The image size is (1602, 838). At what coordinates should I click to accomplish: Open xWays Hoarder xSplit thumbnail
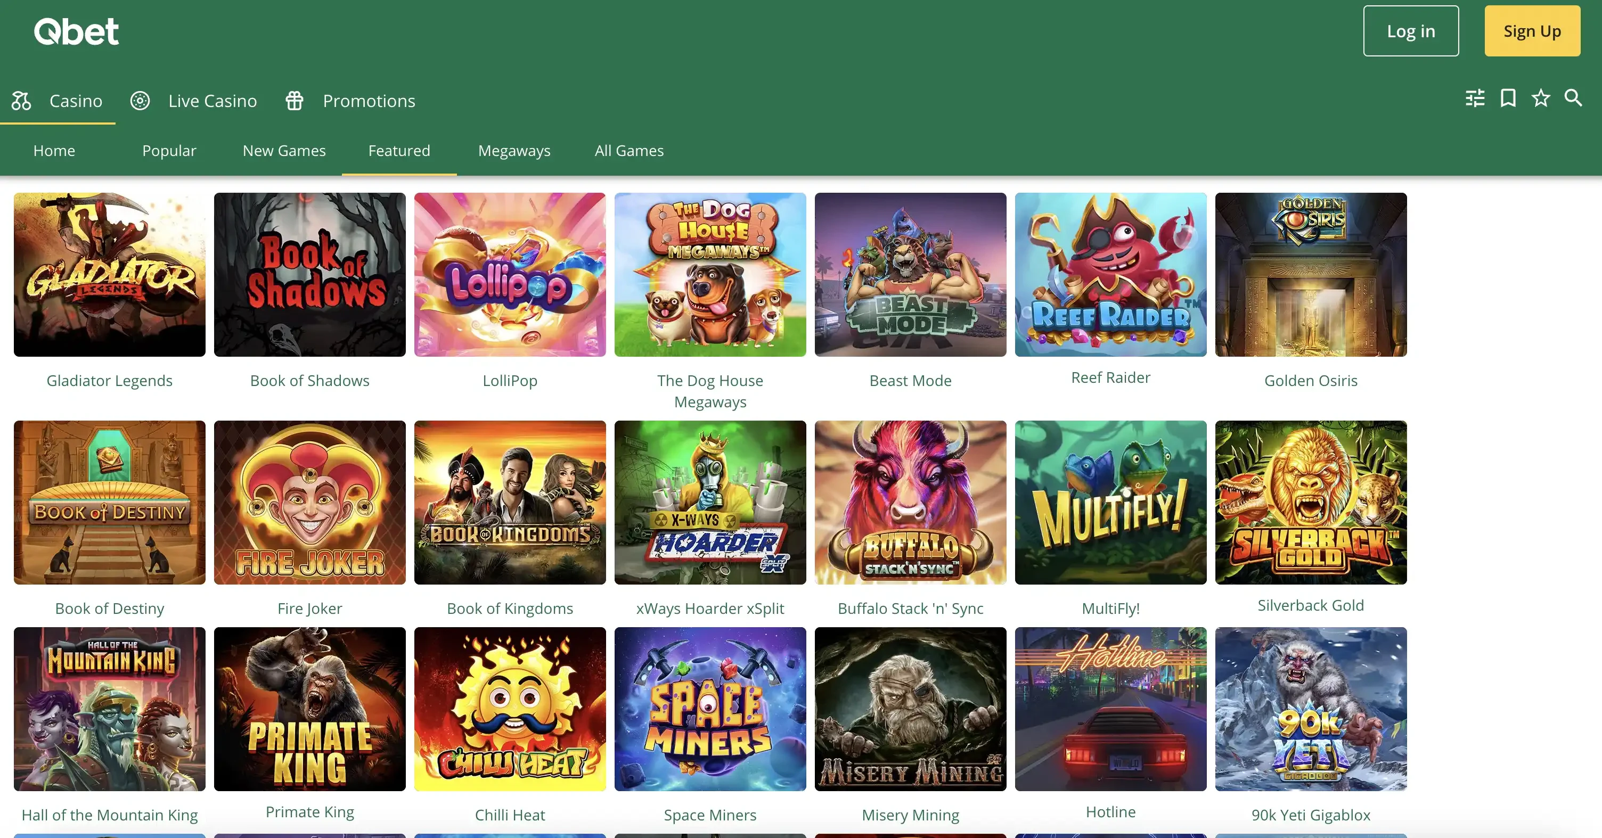click(710, 502)
